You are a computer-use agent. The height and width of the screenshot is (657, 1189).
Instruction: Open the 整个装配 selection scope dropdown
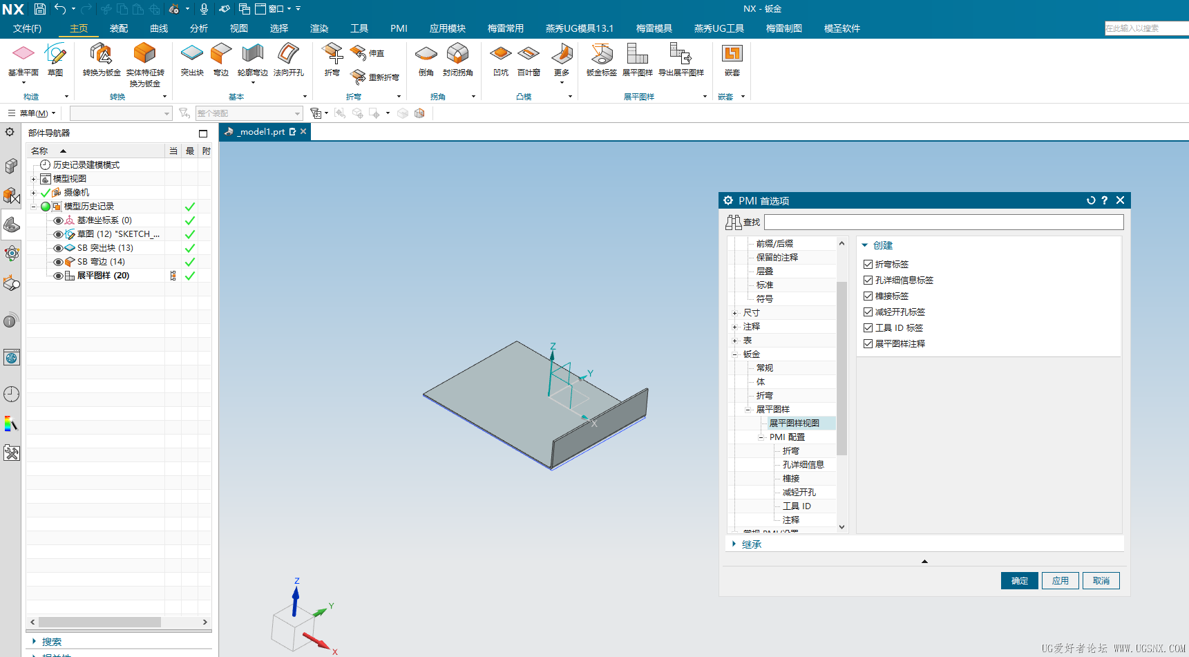(x=298, y=113)
